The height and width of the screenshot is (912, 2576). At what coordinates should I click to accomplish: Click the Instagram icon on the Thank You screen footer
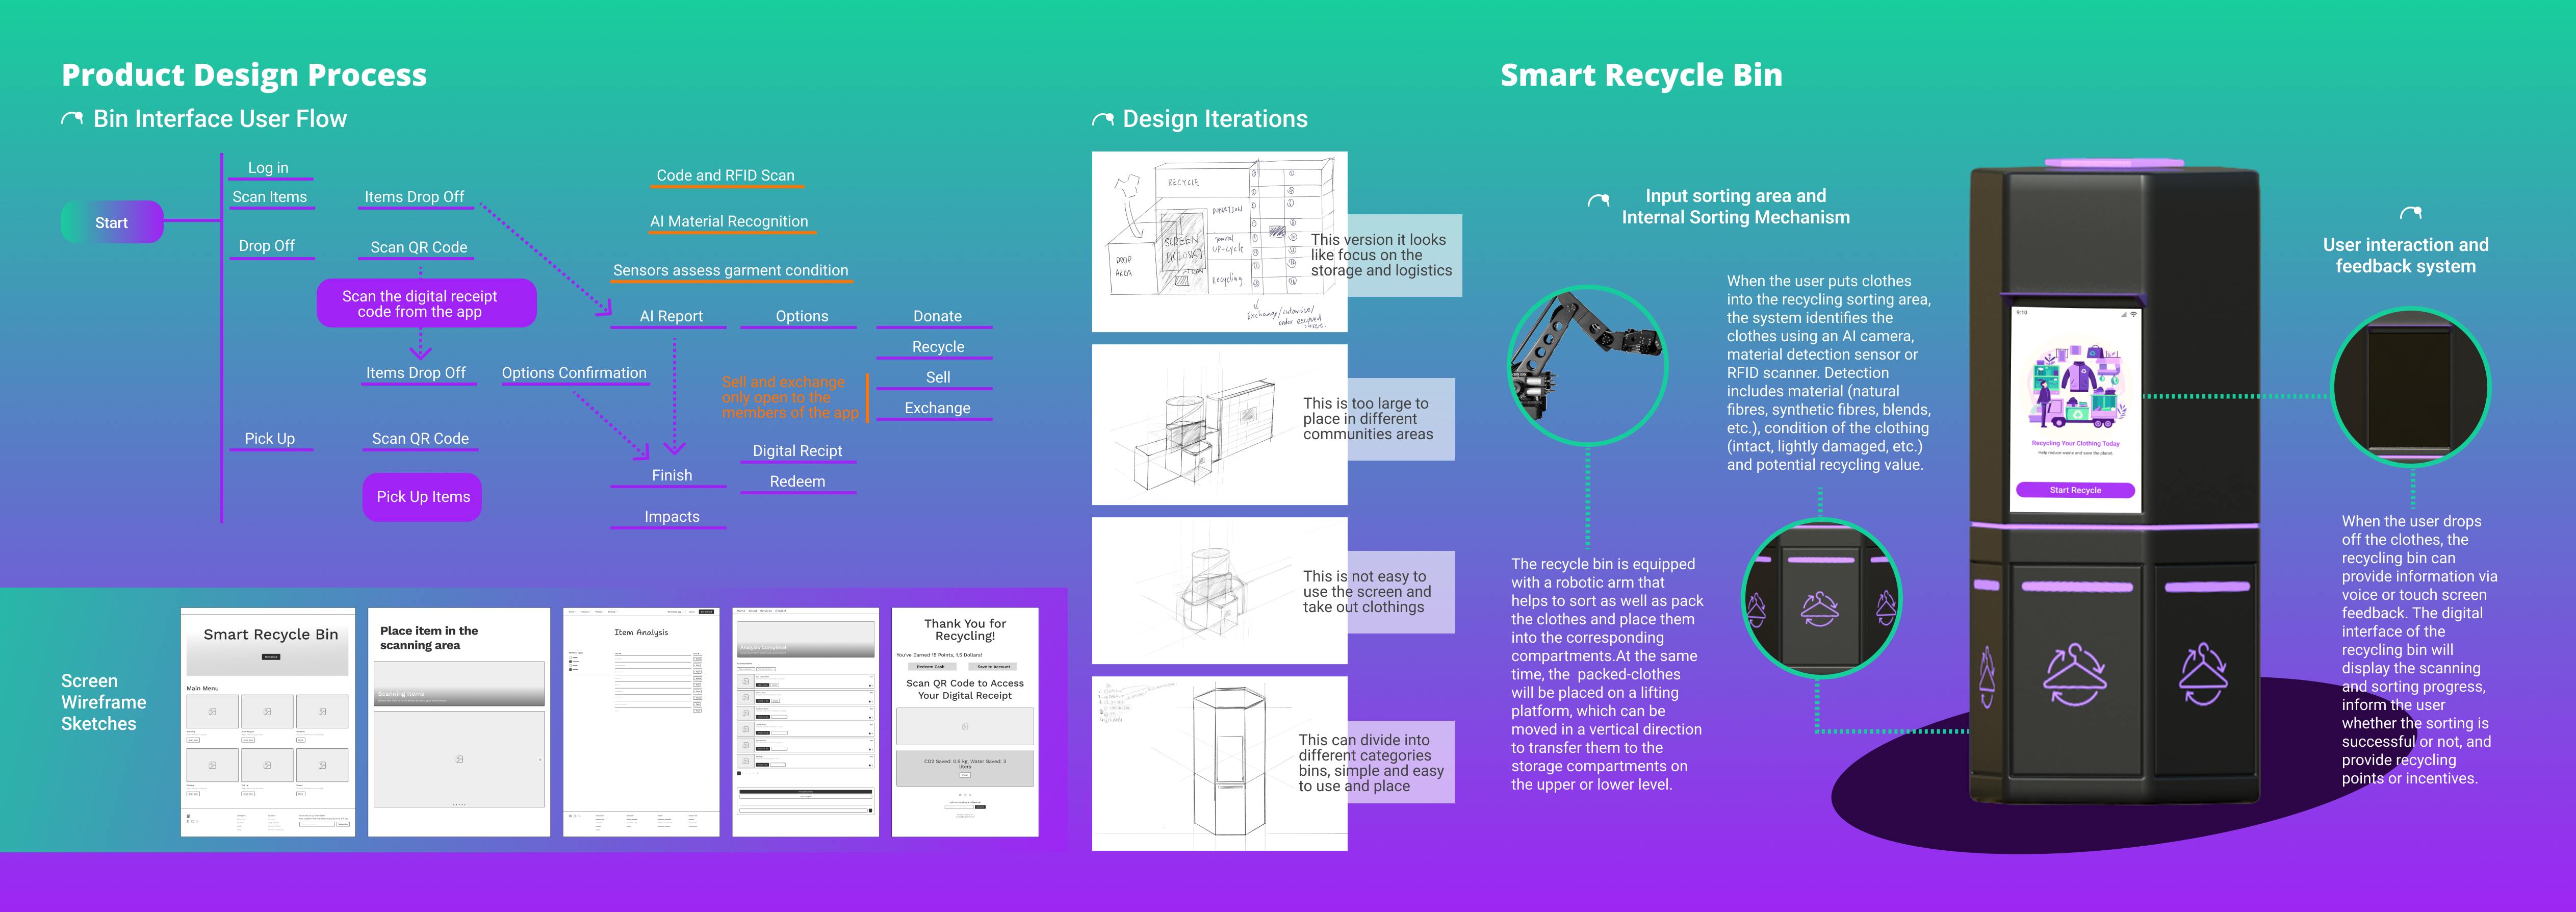965,795
